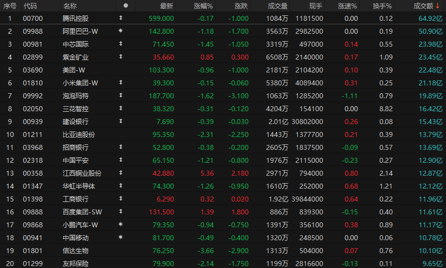Image resolution: width=446 pixels, height=268 pixels.
Task: Sort by 涨跌 column header
Action: (241, 6)
